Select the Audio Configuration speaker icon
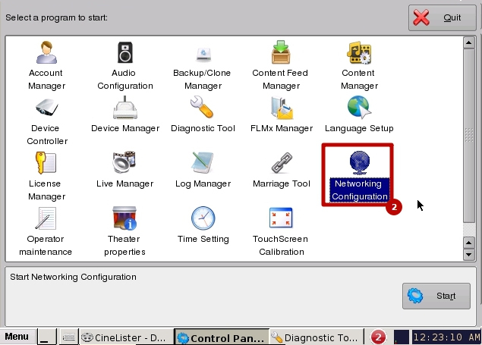 coord(125,52)
